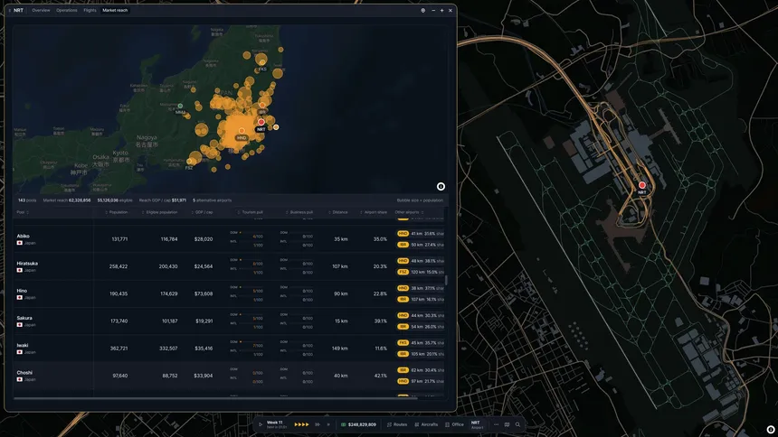
Task: Open Aircrafts from bottom toolbar
Action: (426, 424)
